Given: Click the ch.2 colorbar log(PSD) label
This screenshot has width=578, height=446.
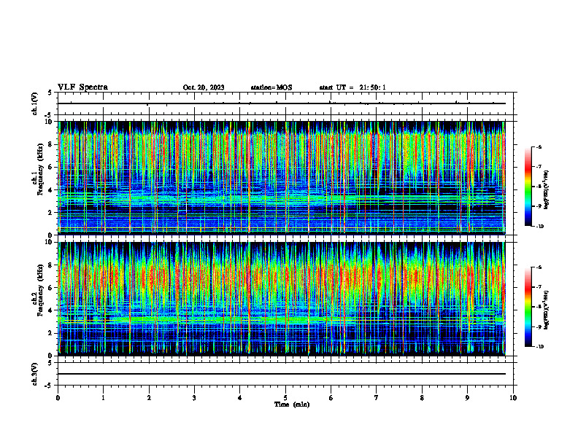Looking at the screenshot, I should [x=547, y=310].
